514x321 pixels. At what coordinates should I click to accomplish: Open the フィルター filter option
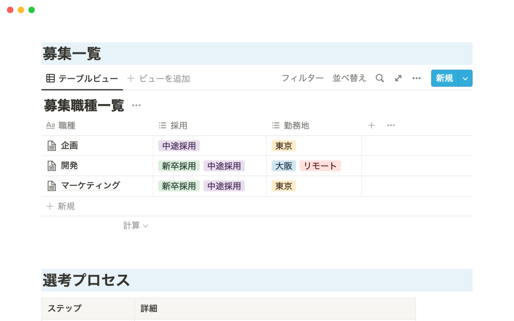point(303,78)
